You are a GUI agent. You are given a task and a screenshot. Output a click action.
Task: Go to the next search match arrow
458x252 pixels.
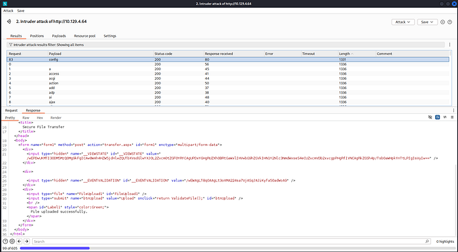point(27,241)
